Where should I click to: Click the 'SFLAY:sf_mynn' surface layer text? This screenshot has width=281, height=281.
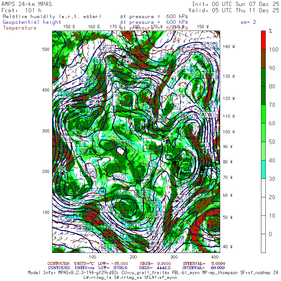[160, 278]
